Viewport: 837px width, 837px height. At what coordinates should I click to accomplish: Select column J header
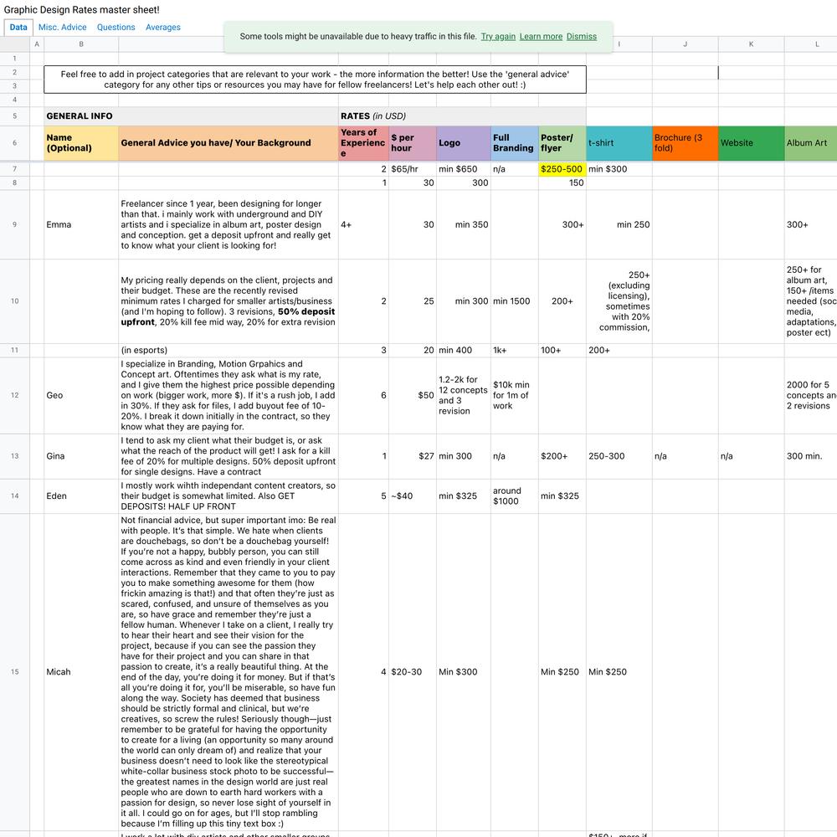pos(685,44)
